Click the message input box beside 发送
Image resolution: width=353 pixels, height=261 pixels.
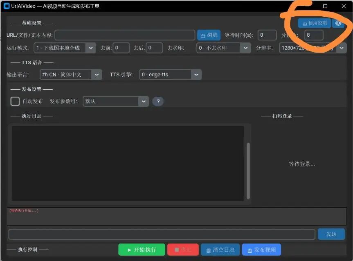click(162, 234)
